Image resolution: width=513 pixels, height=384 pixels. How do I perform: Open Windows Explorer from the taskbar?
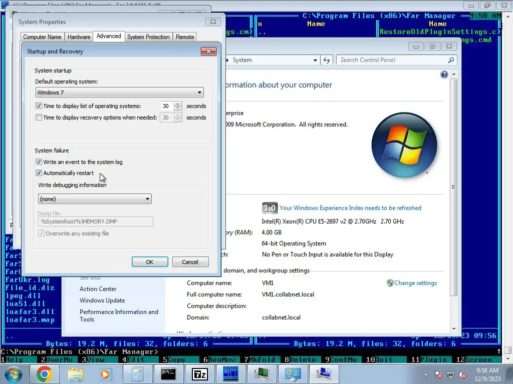point(76,374)
